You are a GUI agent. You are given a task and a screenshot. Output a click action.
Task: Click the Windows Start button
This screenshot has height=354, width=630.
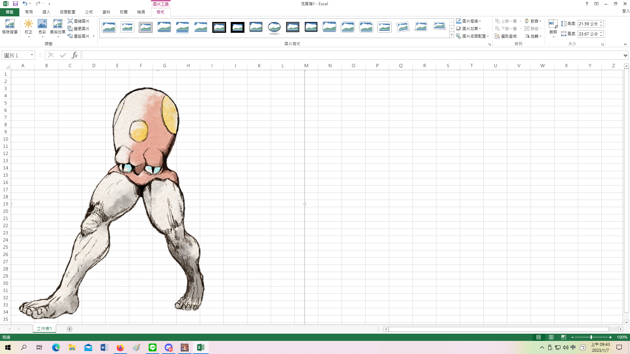8,347
